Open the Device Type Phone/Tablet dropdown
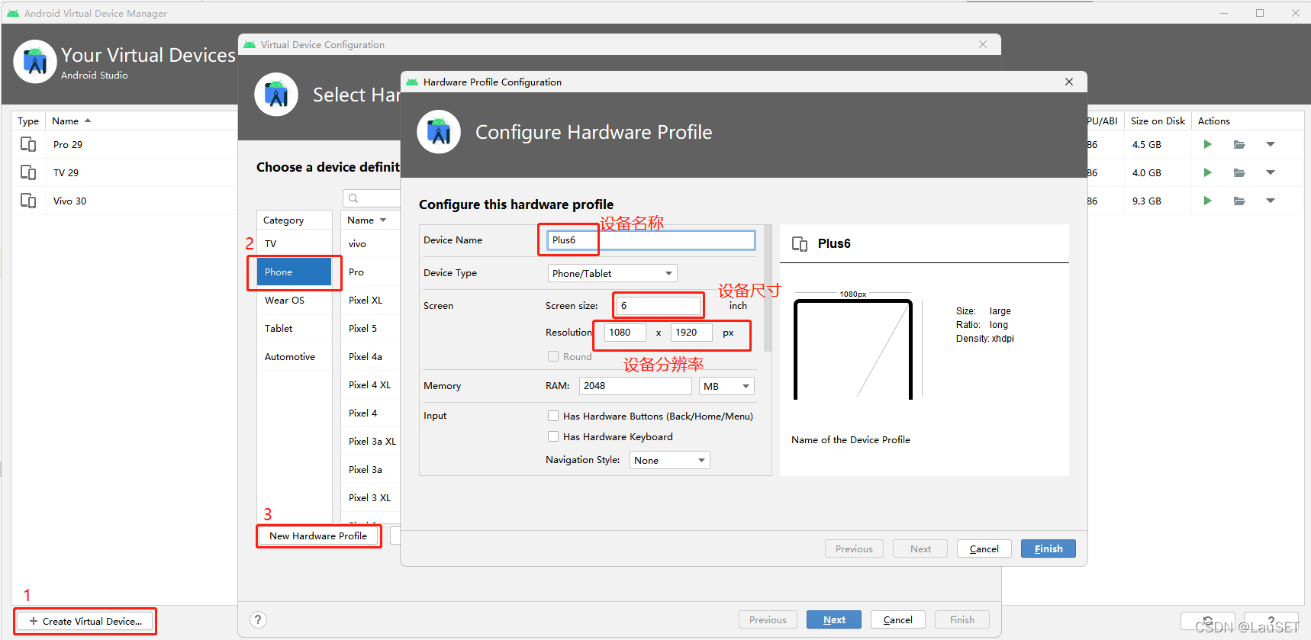 pos(613,273)
